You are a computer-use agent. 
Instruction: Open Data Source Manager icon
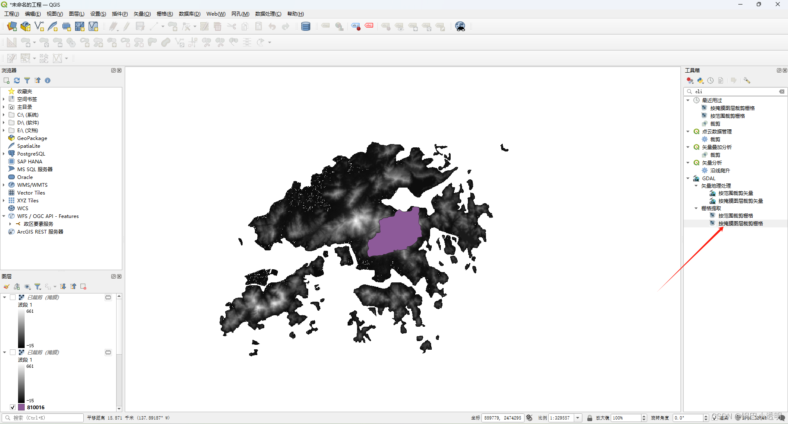[12, 27]
